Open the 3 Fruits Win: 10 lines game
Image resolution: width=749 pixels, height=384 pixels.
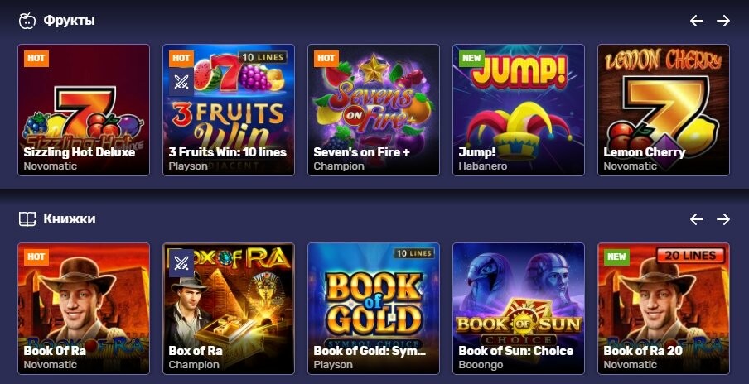point(229,110)
